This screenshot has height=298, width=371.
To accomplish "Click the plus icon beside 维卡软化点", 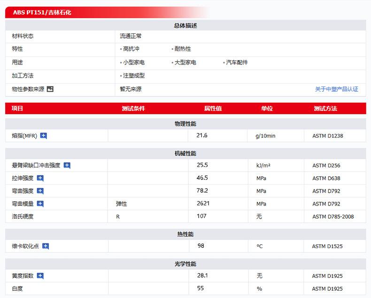I will tap(46, 246).
